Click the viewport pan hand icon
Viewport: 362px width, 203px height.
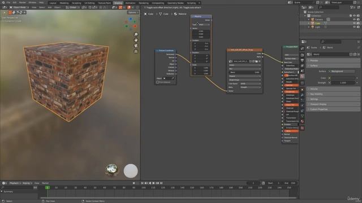(136, 40)
